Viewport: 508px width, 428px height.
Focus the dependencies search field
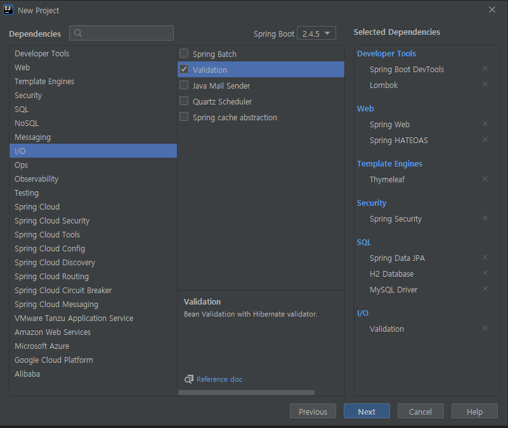[121, 33]
